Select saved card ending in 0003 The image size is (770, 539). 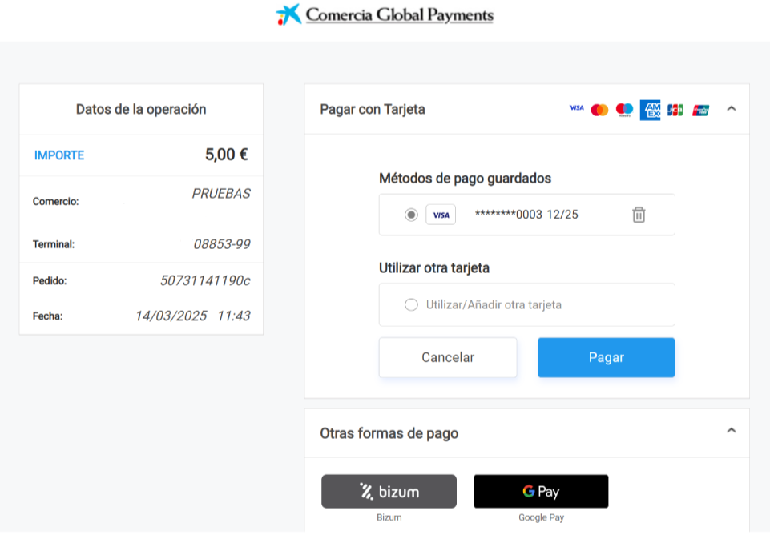coord(411,215)
